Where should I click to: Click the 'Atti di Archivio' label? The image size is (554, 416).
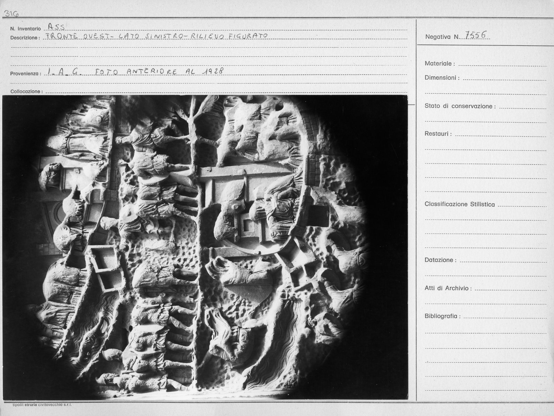point(448,288)
